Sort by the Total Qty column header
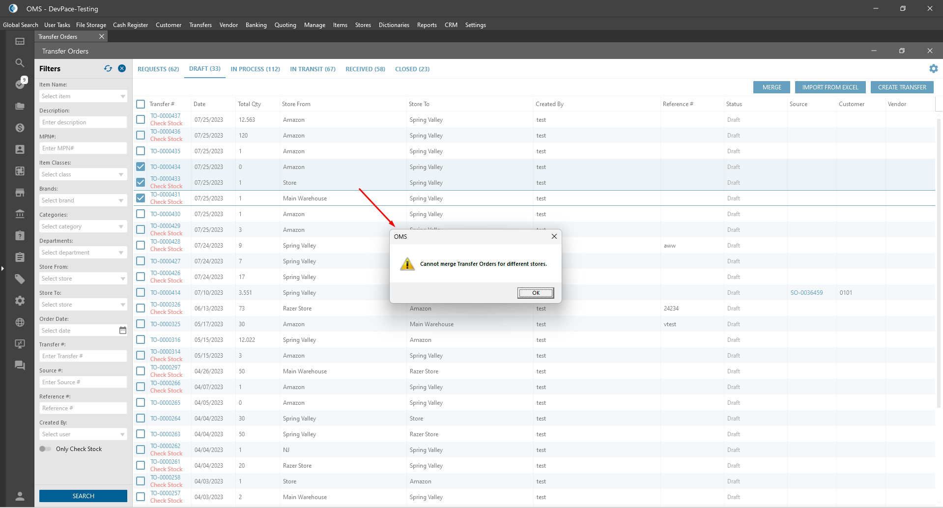 [x=249, y=104]
